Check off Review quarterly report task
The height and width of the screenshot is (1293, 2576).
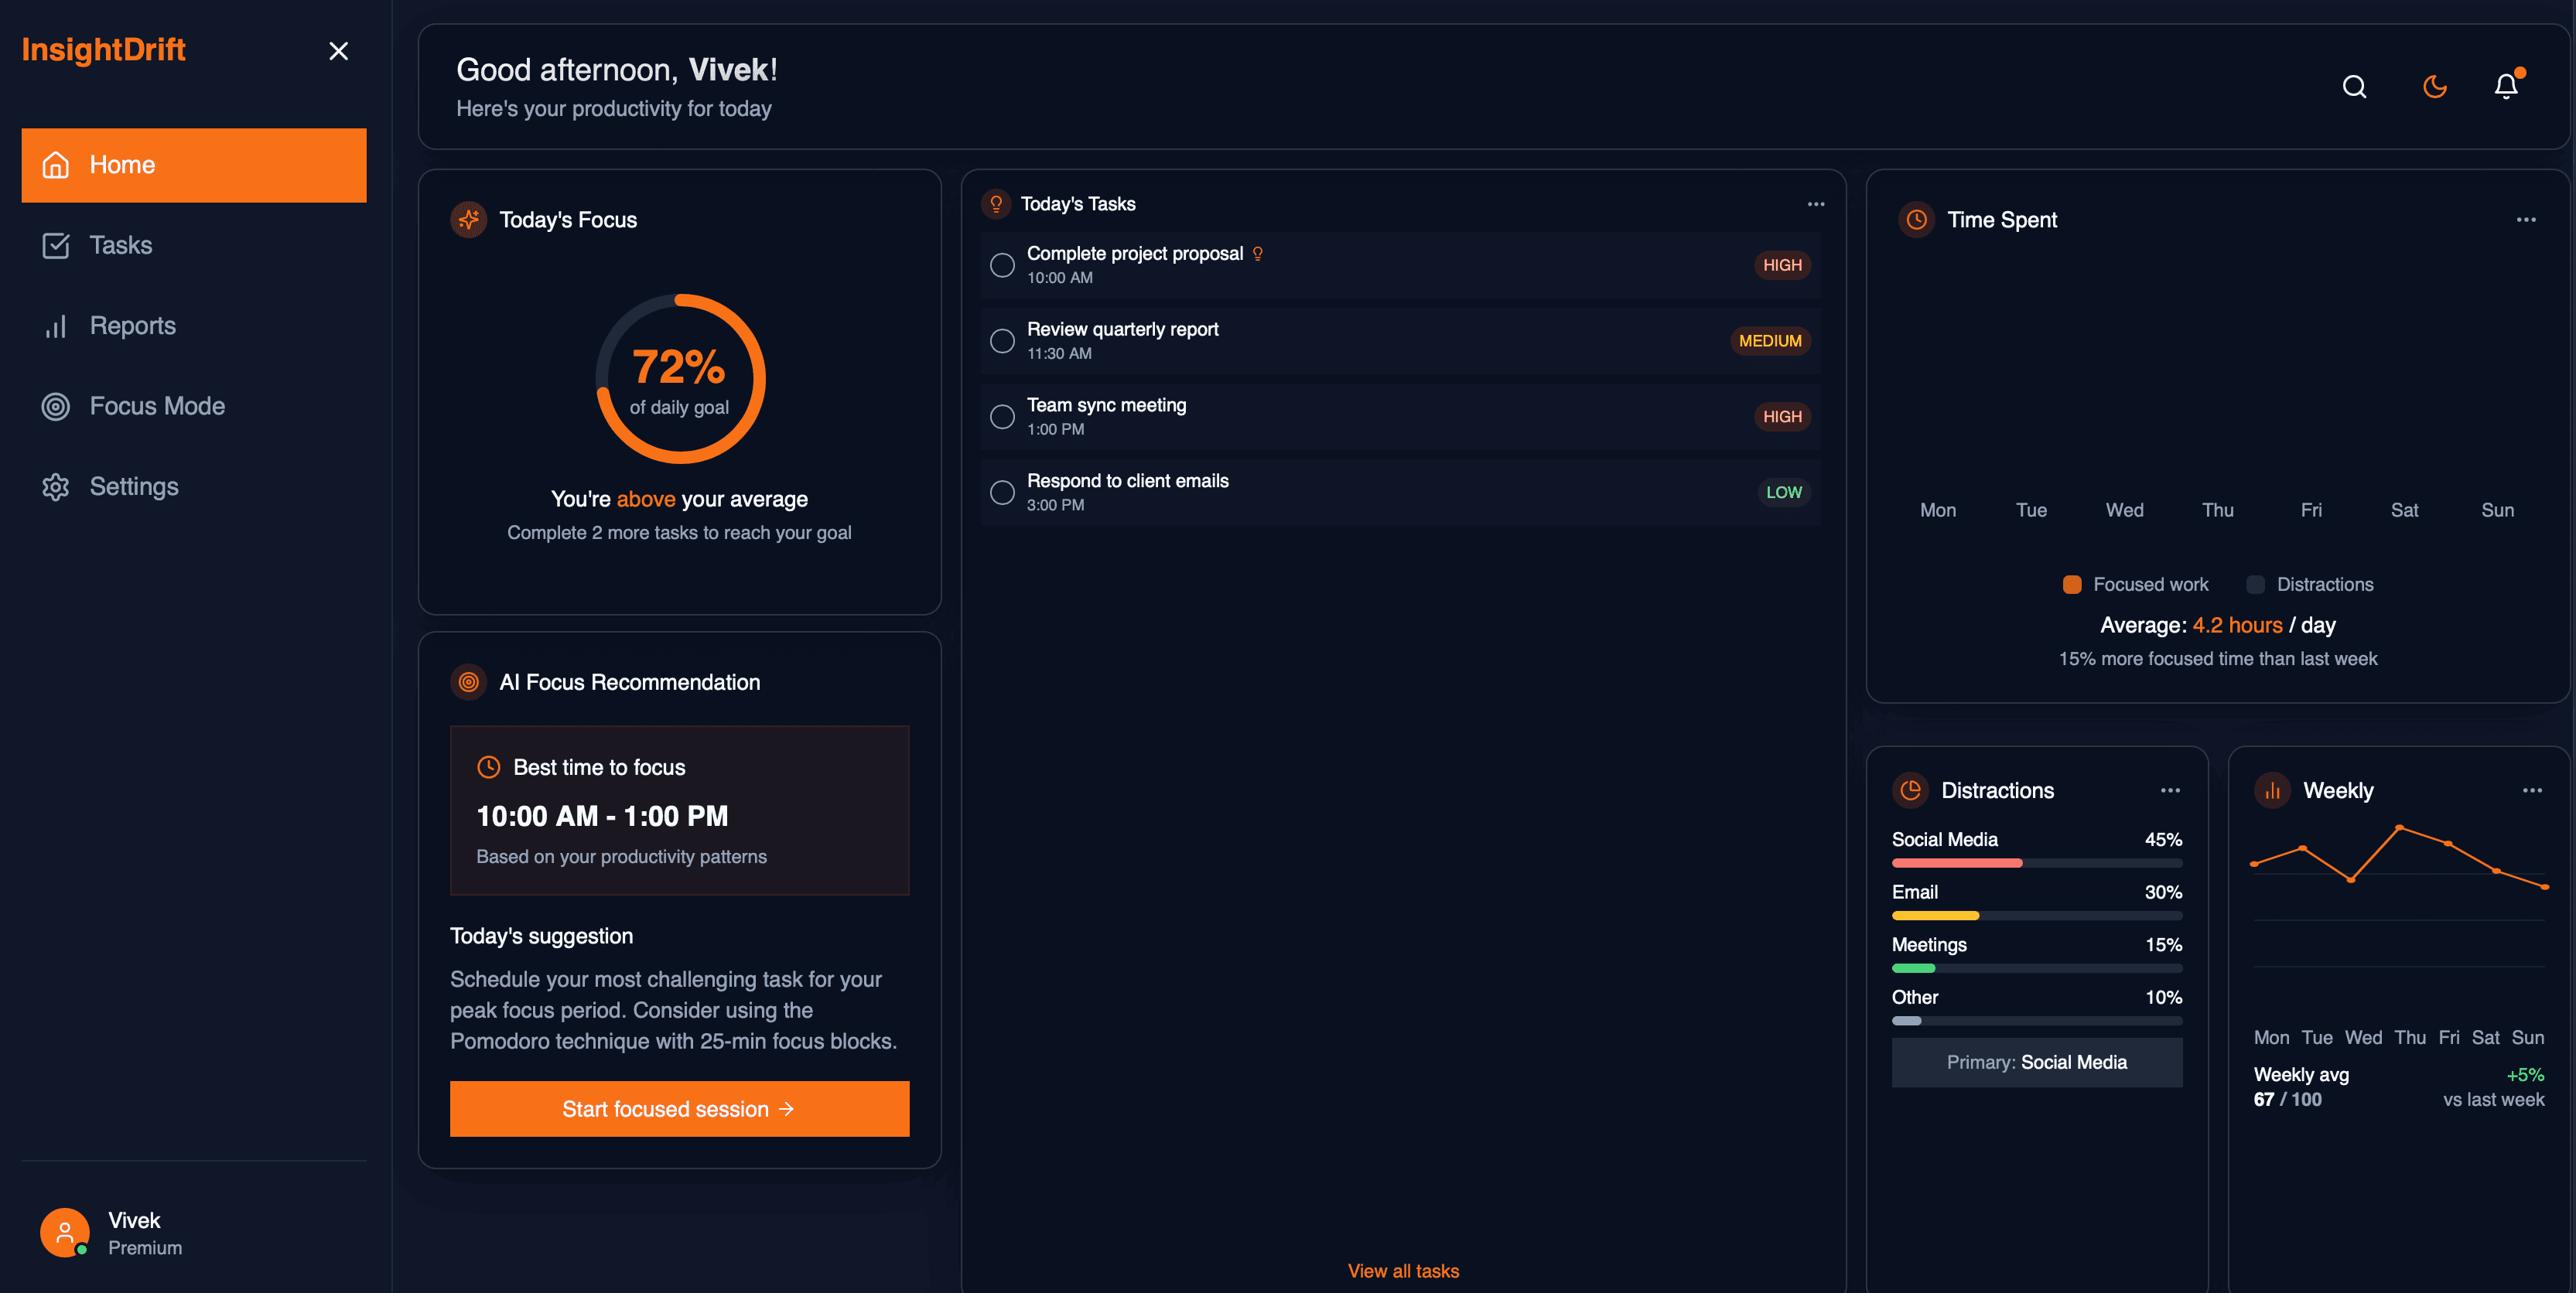pyautogui.click(x=1002, y=341)
